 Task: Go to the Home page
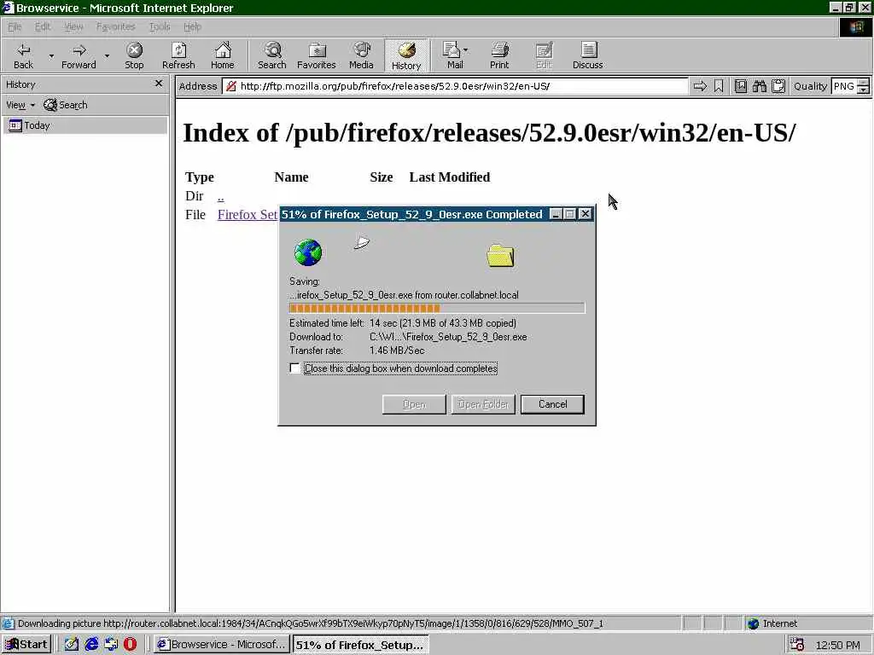(x=223, y=55)
